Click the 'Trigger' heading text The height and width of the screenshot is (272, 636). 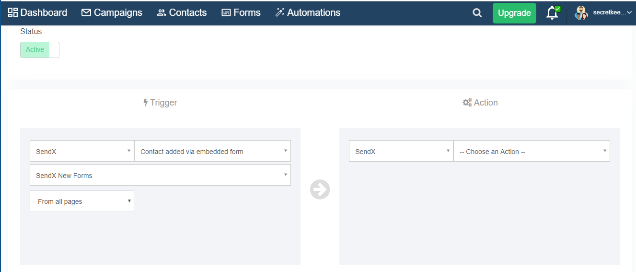[163, 103]
